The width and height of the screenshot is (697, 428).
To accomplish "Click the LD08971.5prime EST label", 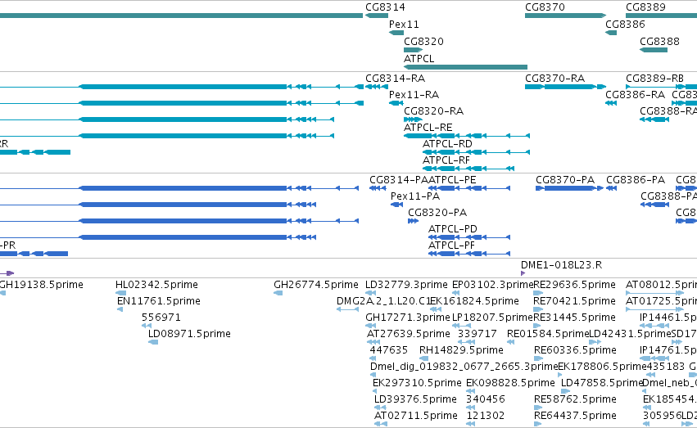I will coord(189,334).
